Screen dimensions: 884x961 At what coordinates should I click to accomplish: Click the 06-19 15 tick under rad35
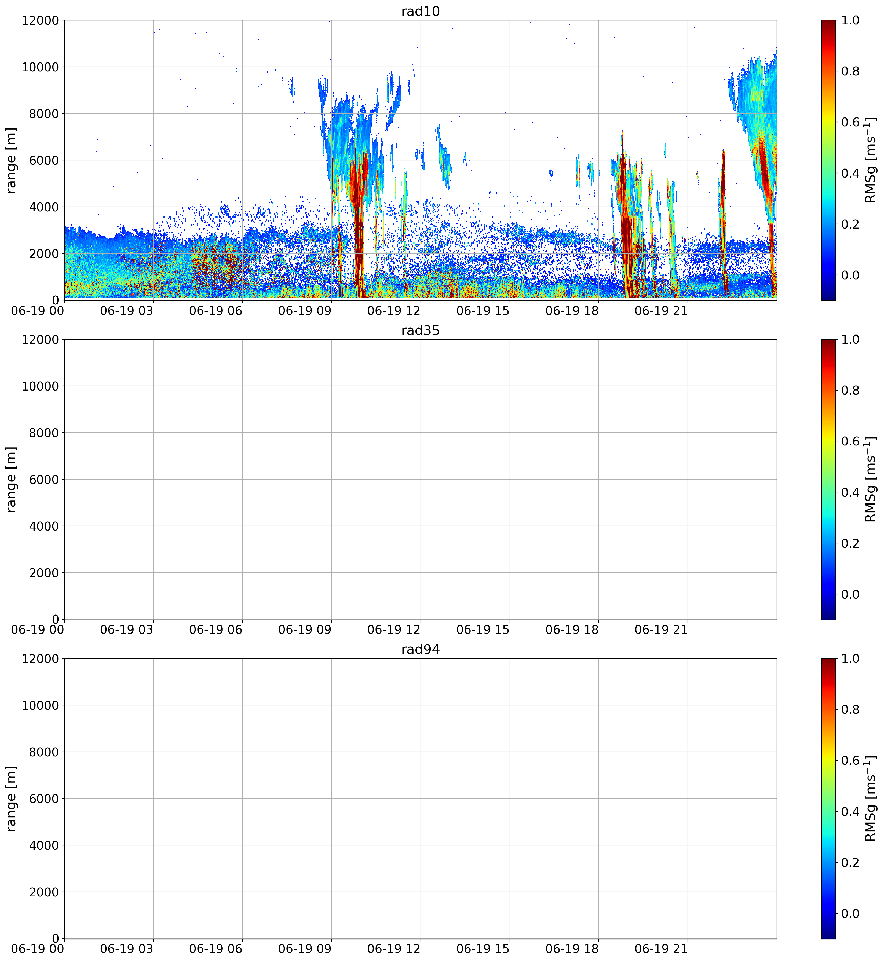point(483,630)
